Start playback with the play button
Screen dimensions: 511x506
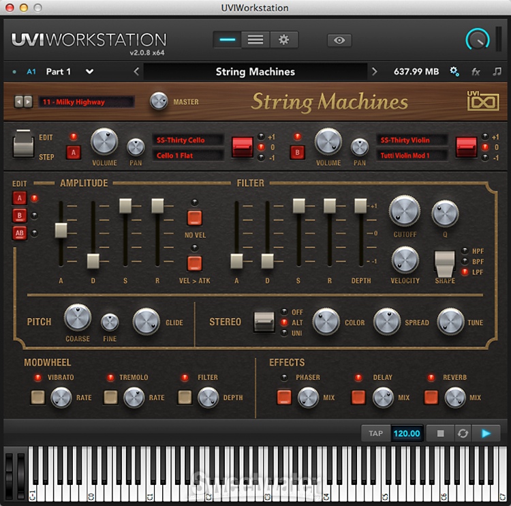[486, 433]
